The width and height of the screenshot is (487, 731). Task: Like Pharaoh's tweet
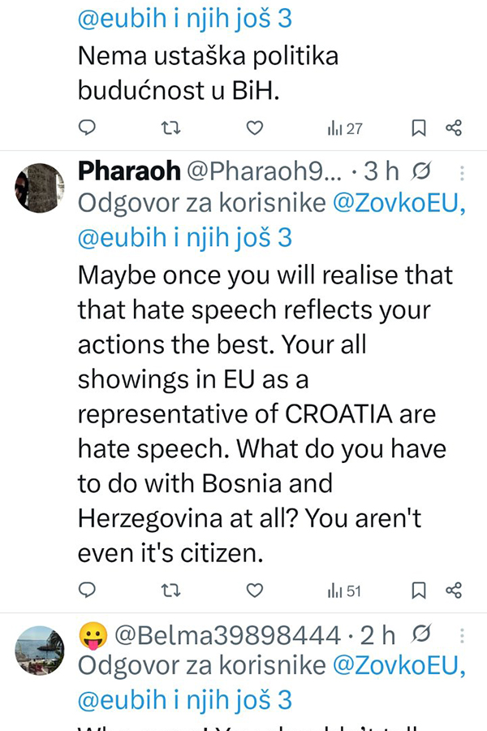point(255,590)
